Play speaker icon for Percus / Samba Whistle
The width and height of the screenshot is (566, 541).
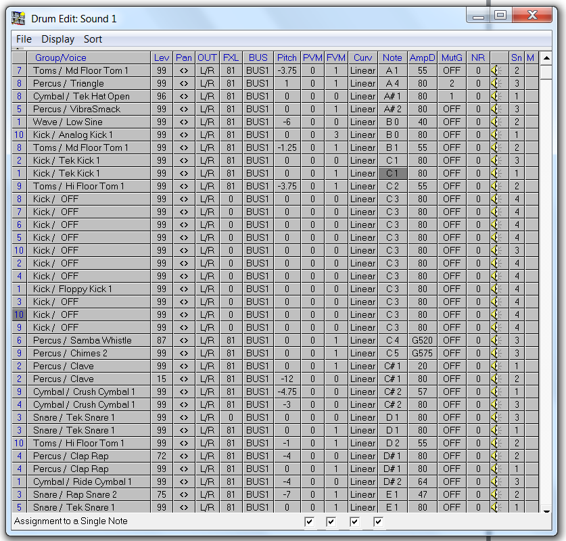click(x=496, y=340)
